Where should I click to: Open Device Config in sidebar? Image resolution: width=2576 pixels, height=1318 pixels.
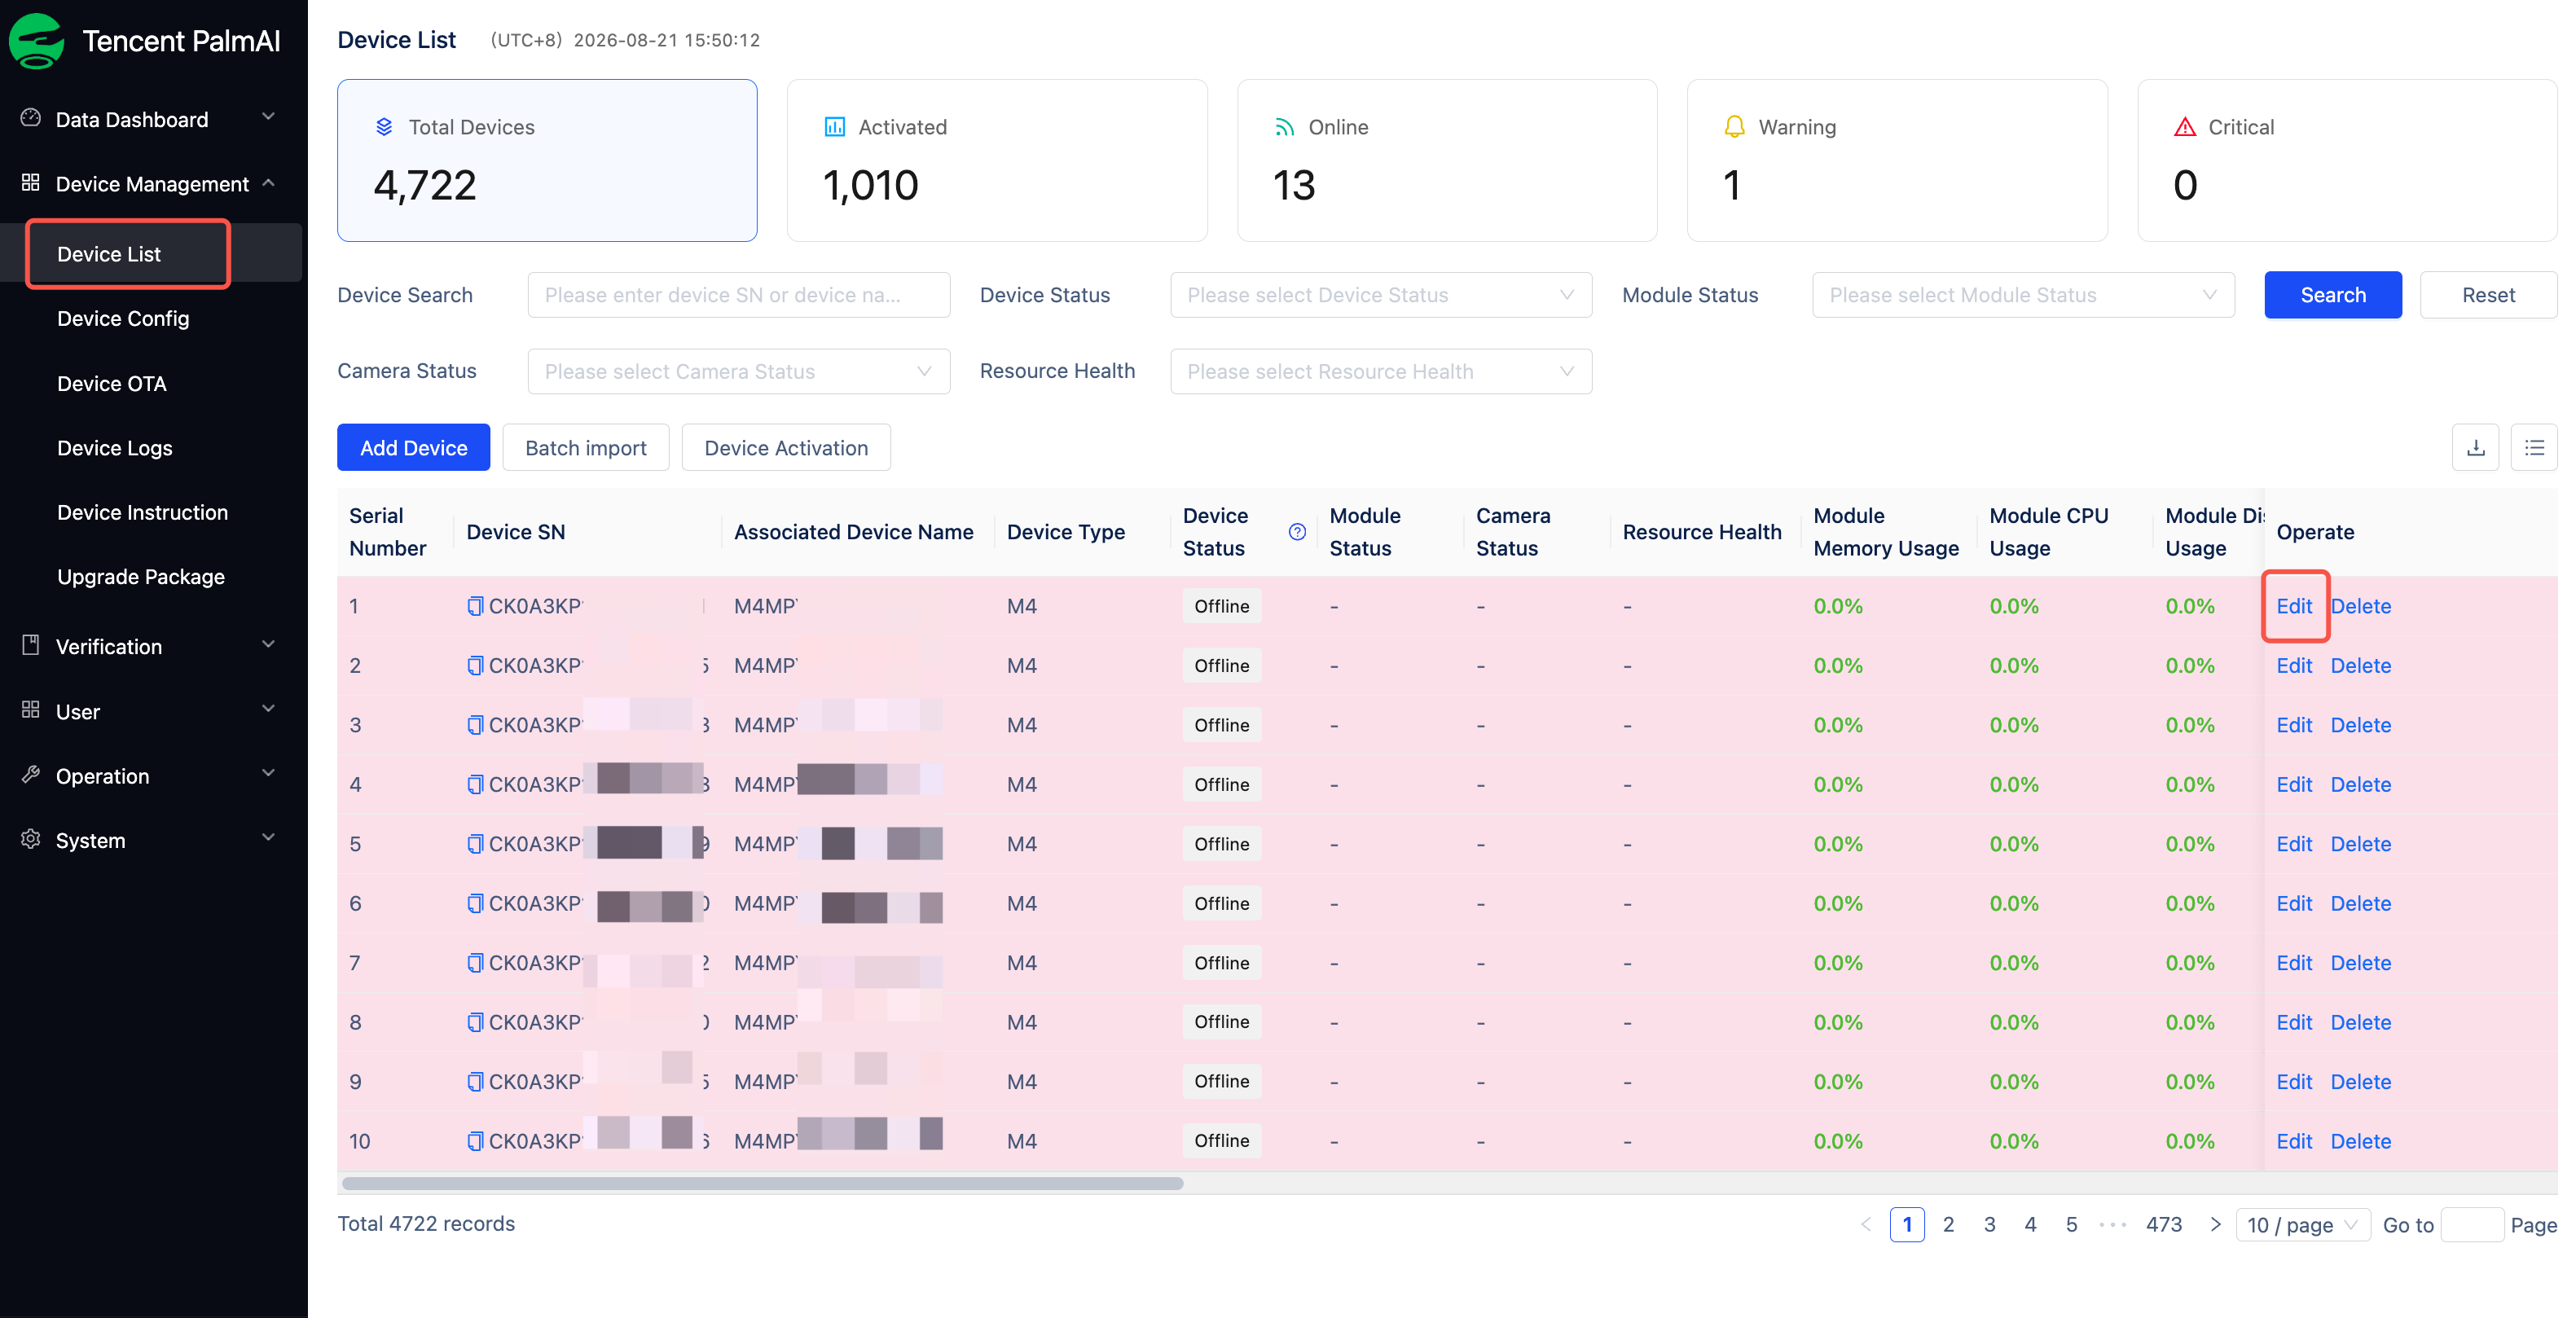(123, 318)
